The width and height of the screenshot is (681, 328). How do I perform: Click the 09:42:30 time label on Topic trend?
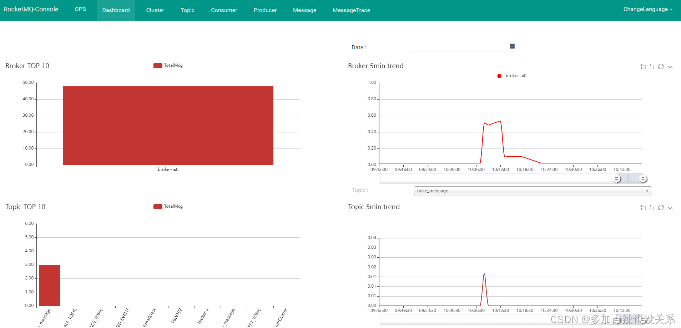pyautogui.click(x=379, y=311)
